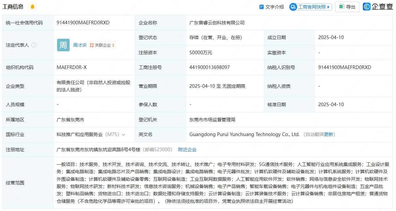This screenshot has height=211, width=396.
Task: Select approval date value beside 核准日期
Action: tap(331, 105)
